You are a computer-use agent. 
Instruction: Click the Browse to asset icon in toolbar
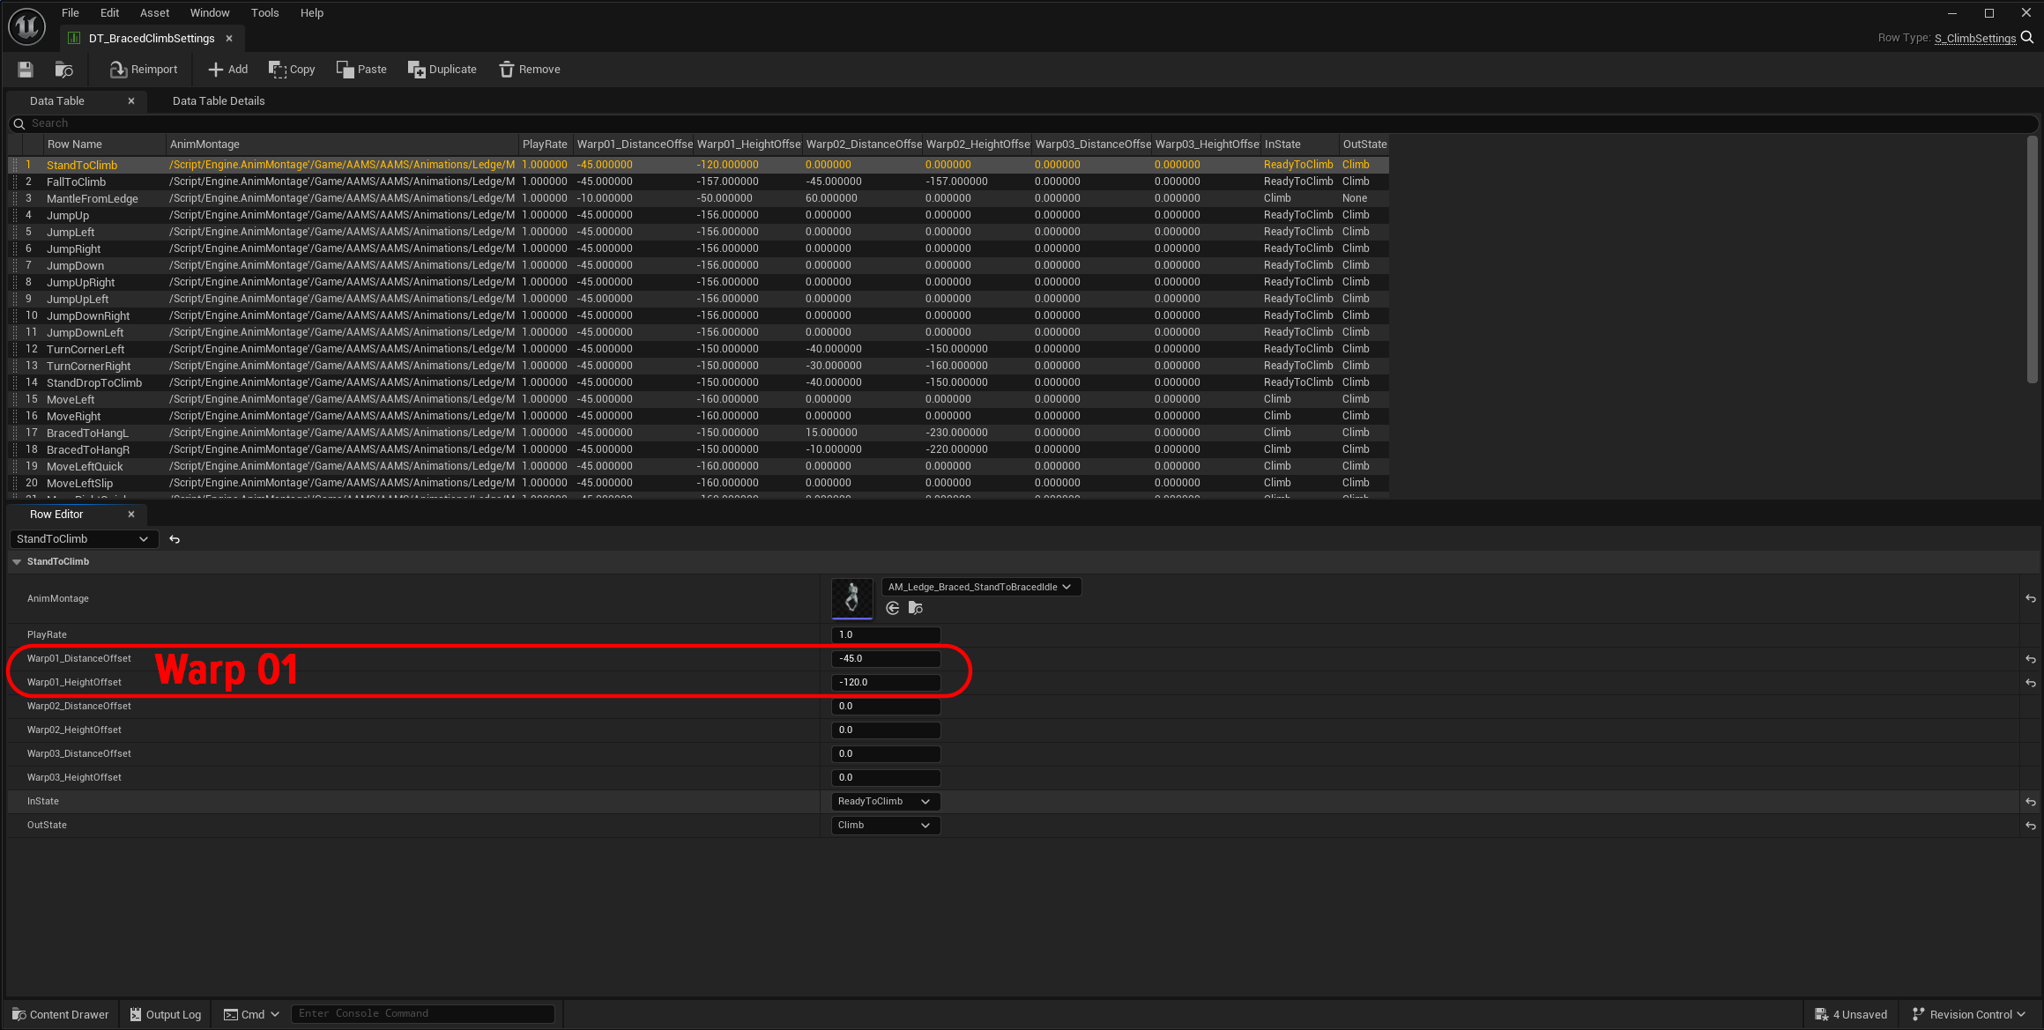[x=63, y=69]
